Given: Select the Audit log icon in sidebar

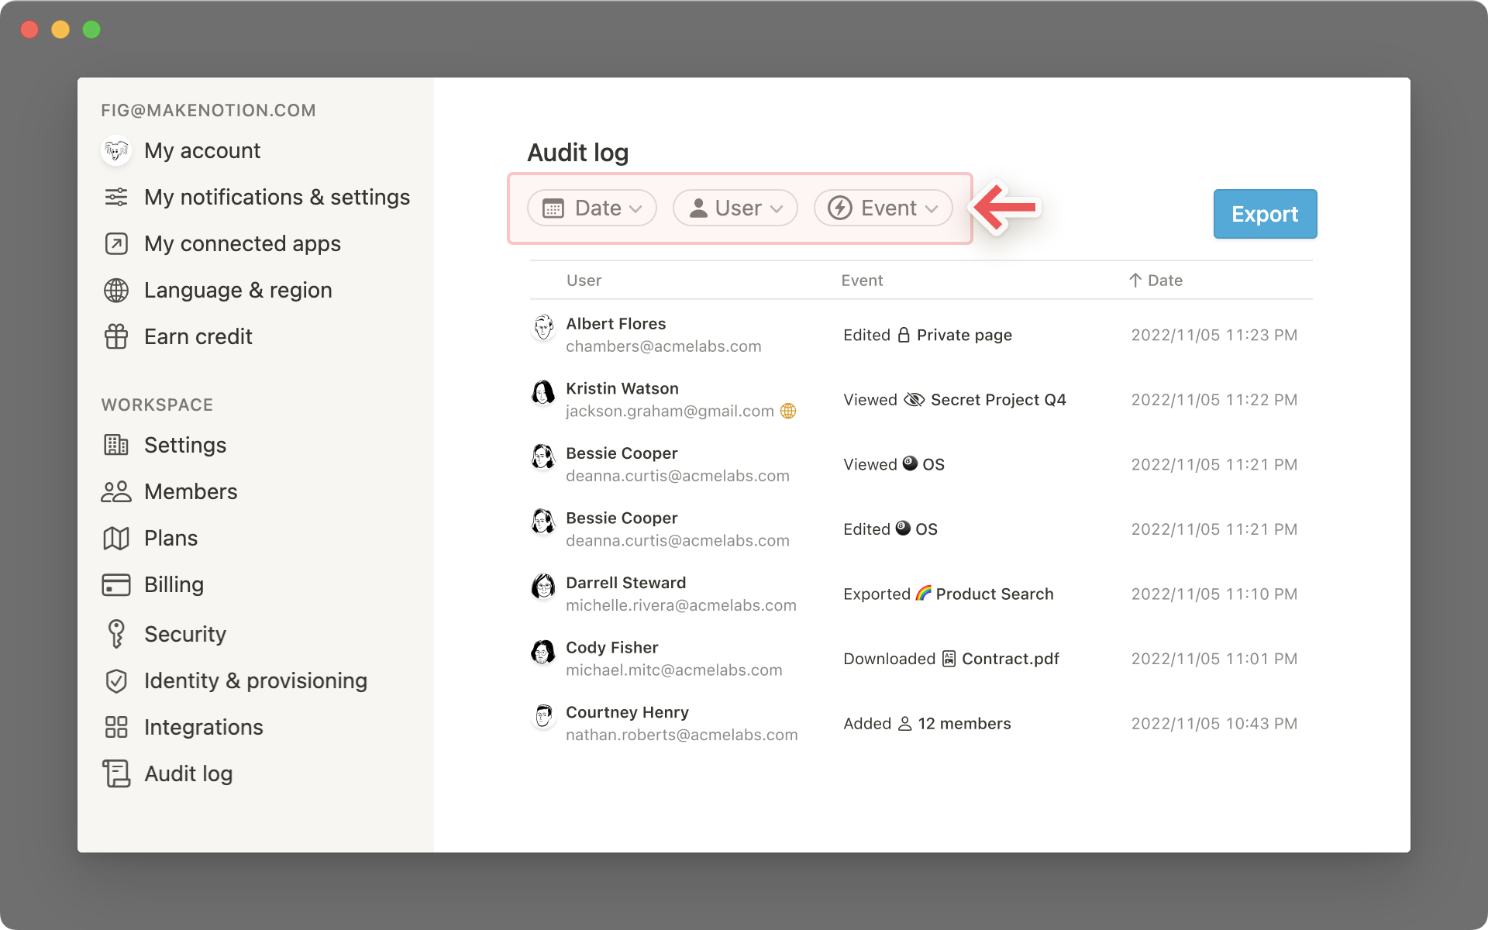Looking at the screenshot, I should [116, 773].
